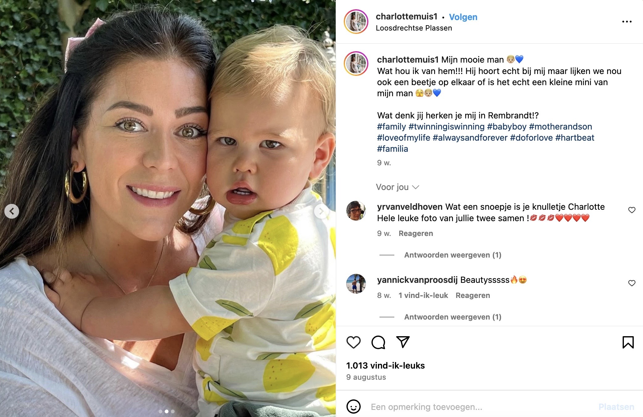The height and width of the screenshot is (417, 643).
Task: Open the comment speech bubble icon
Action: pyautogui.click(x=378, y=342)
